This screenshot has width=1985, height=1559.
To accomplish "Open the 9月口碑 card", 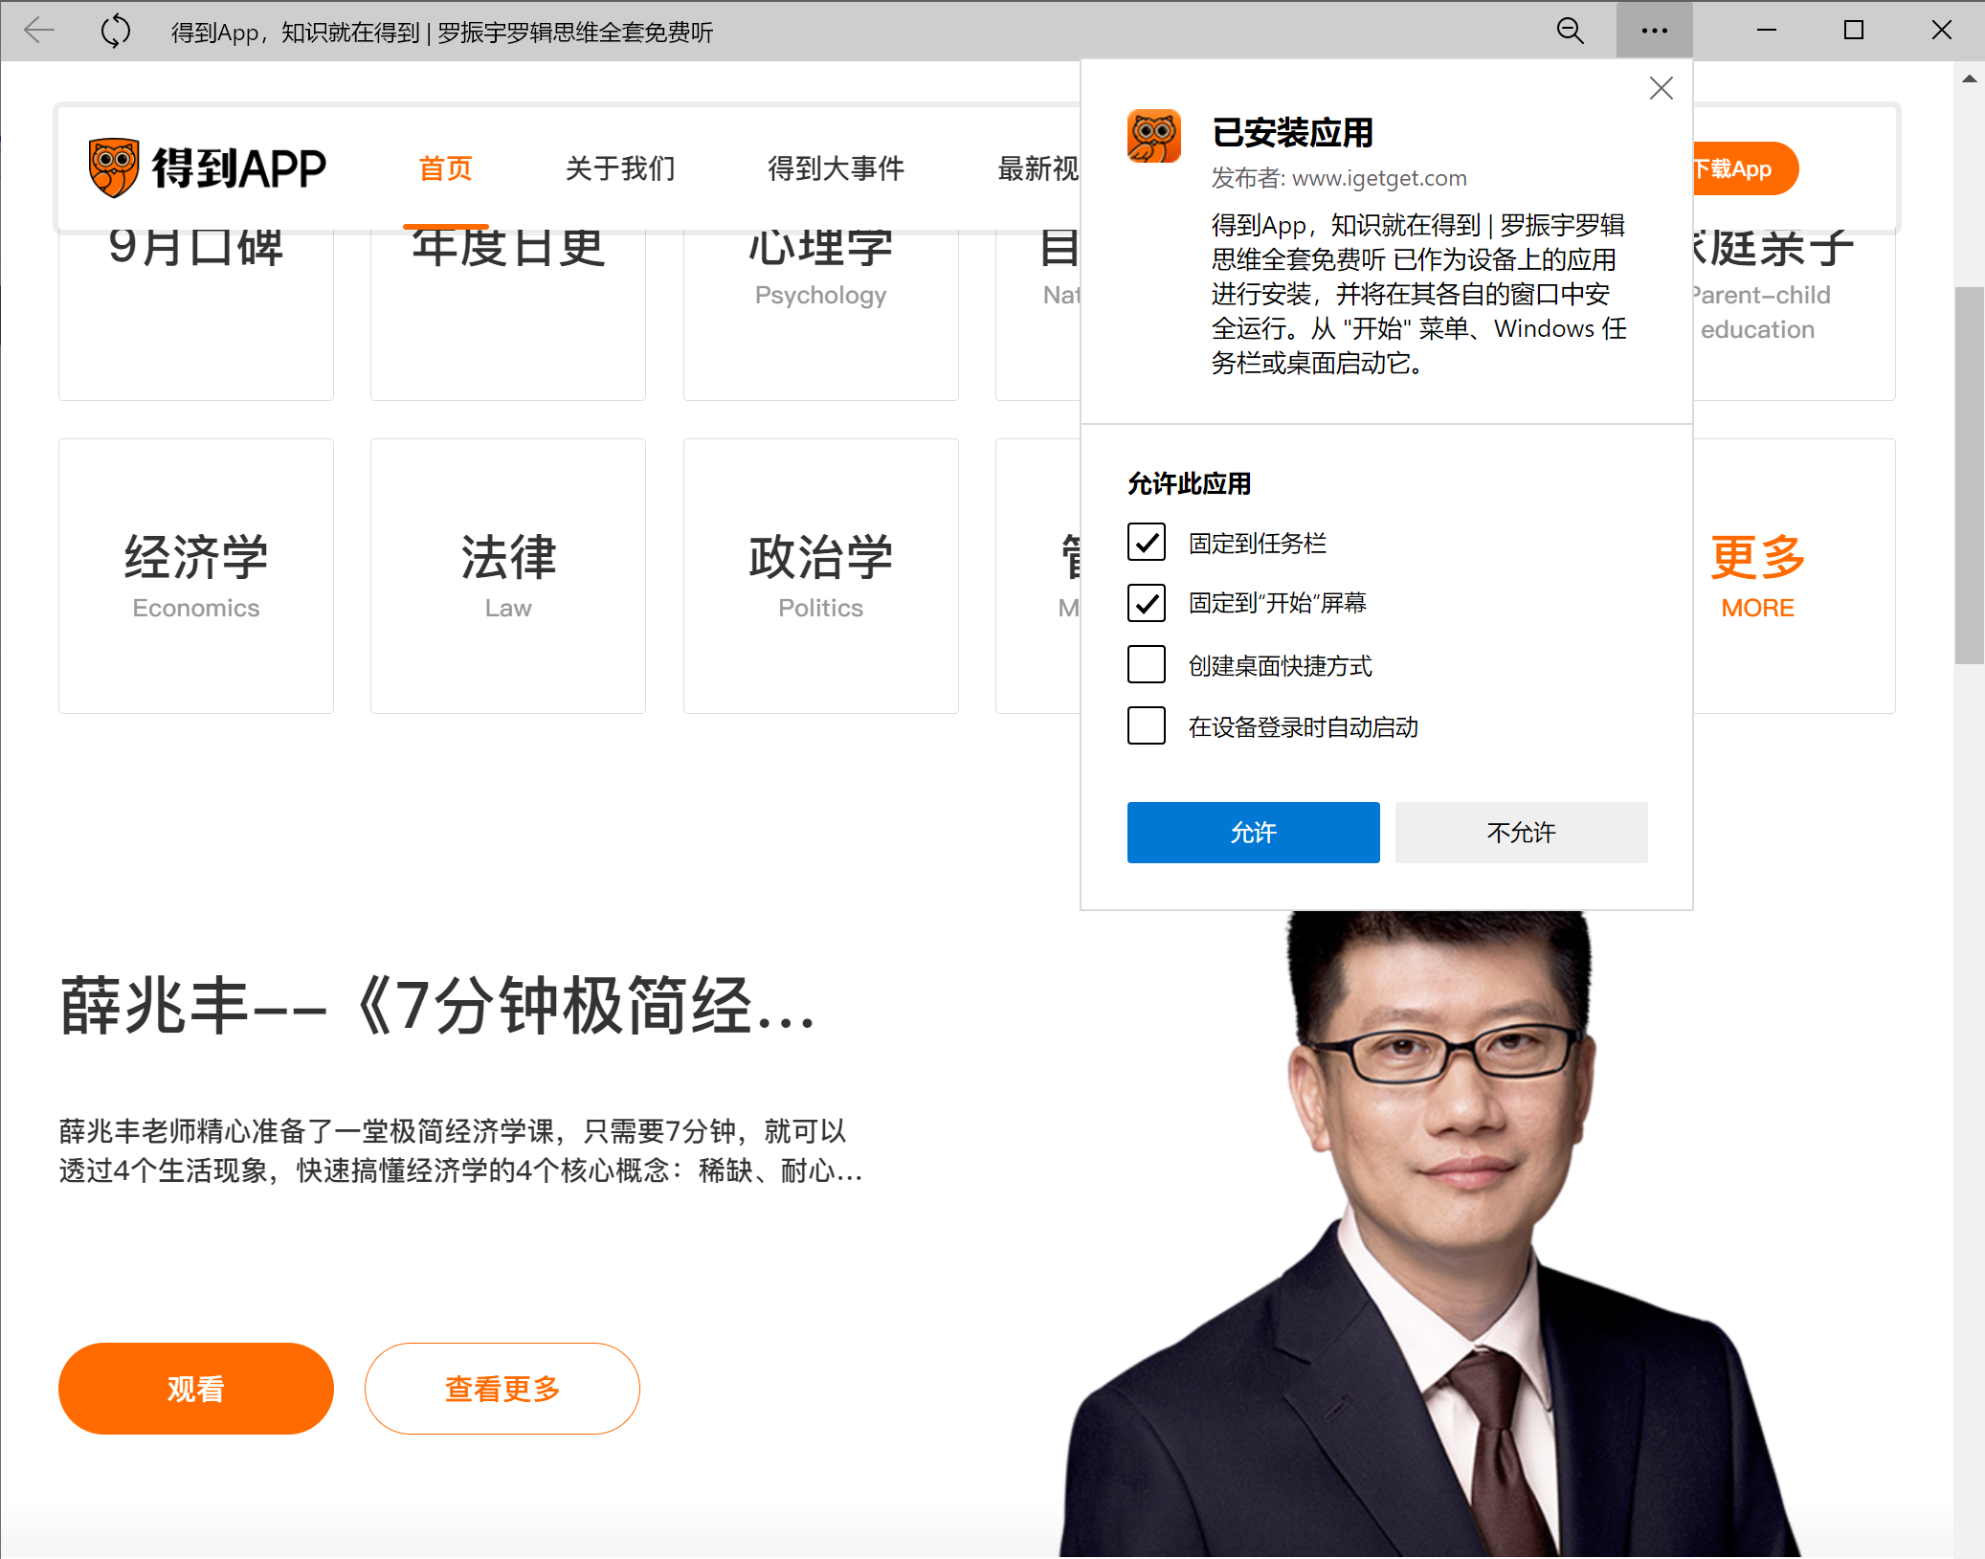I will coord(196,314).
